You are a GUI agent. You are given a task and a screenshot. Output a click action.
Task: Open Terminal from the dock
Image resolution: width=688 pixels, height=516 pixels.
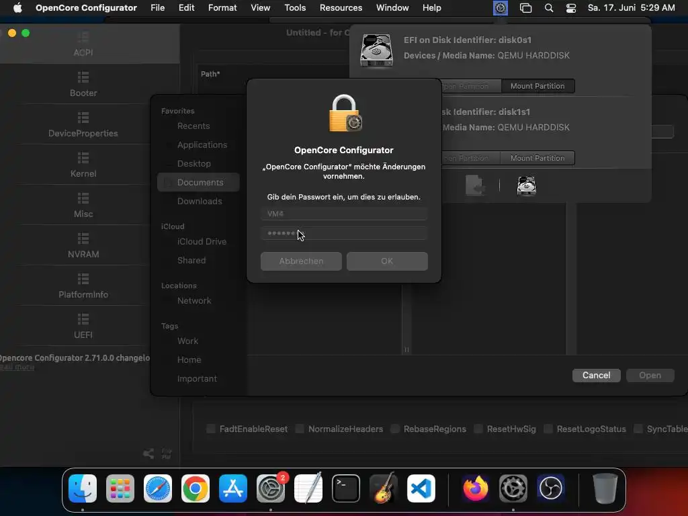[346, 488]
